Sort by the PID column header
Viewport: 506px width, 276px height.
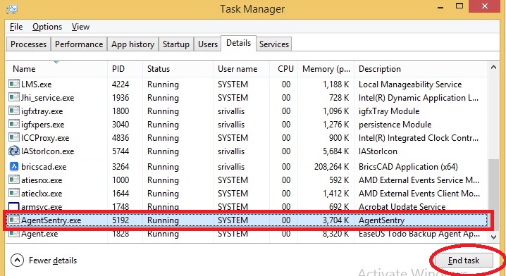click(125, 69)
